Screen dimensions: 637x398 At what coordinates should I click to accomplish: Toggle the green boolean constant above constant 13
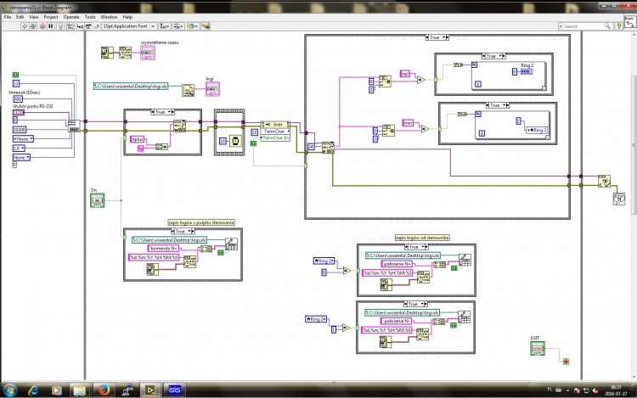(x=15, y=75)
